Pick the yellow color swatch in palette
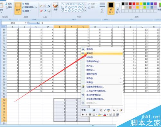The height and width of the screenshot is (127, 161). pos(141,4)
